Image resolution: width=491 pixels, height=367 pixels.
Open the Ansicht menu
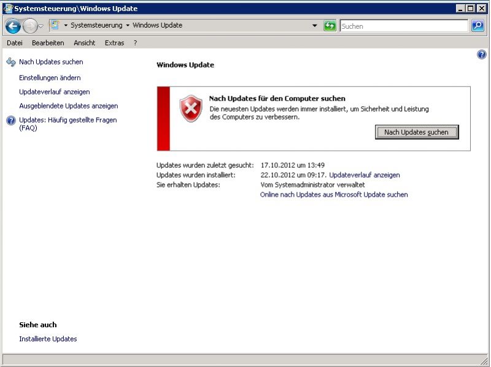(85, 43)
